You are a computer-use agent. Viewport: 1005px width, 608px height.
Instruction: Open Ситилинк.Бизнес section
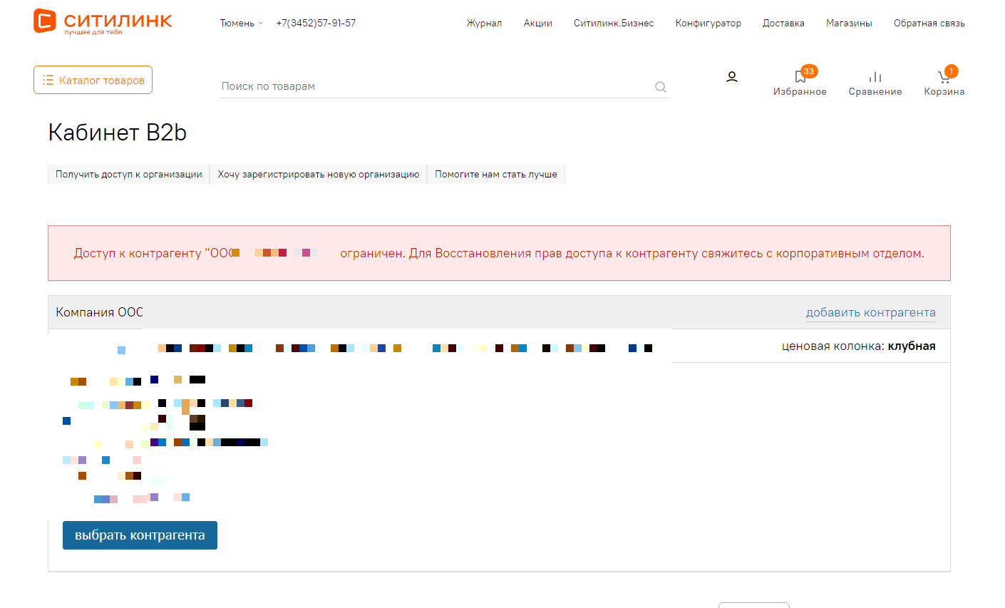pyautogui.click(x=614, y=23)
